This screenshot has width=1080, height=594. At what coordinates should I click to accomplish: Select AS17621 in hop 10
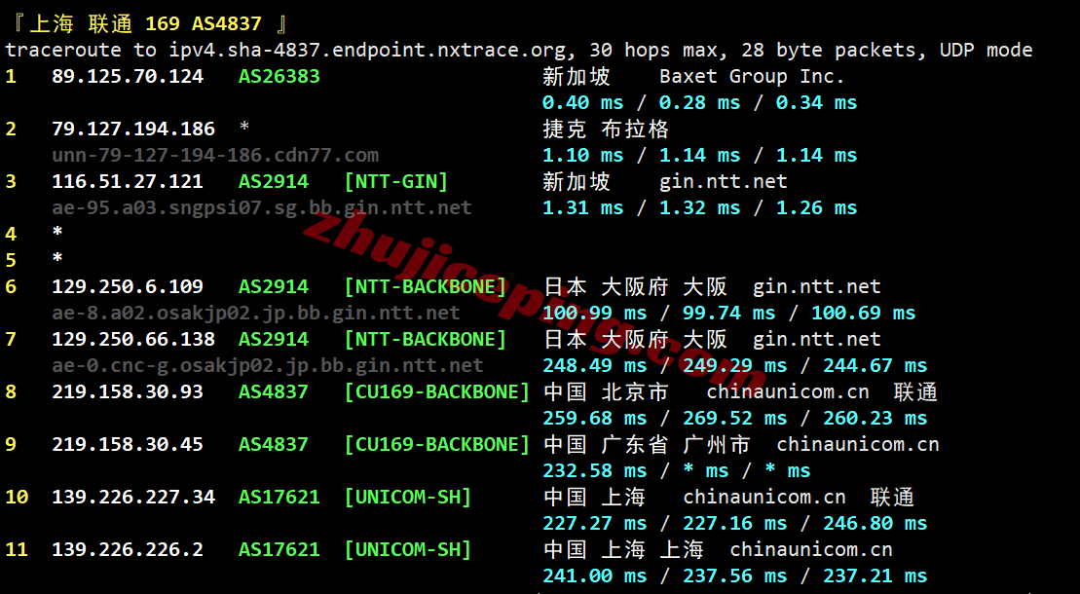[279, 497]
